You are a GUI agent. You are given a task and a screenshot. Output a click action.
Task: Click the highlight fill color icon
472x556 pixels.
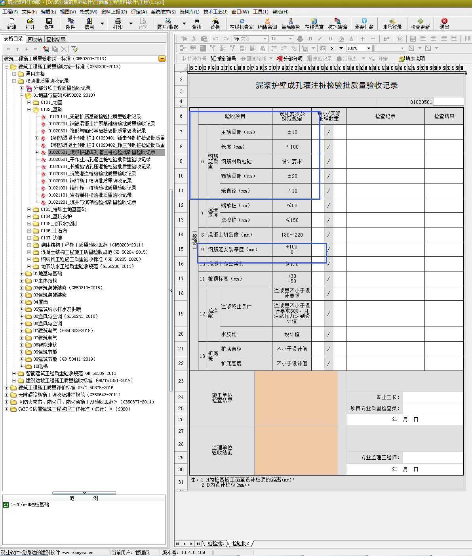[341, 39]
